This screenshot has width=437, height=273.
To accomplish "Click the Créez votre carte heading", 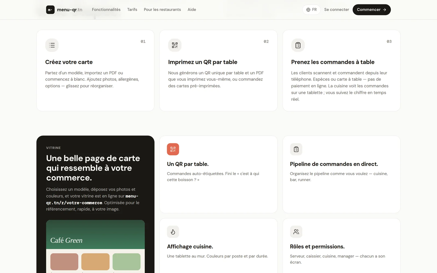I will pos(69,62).
